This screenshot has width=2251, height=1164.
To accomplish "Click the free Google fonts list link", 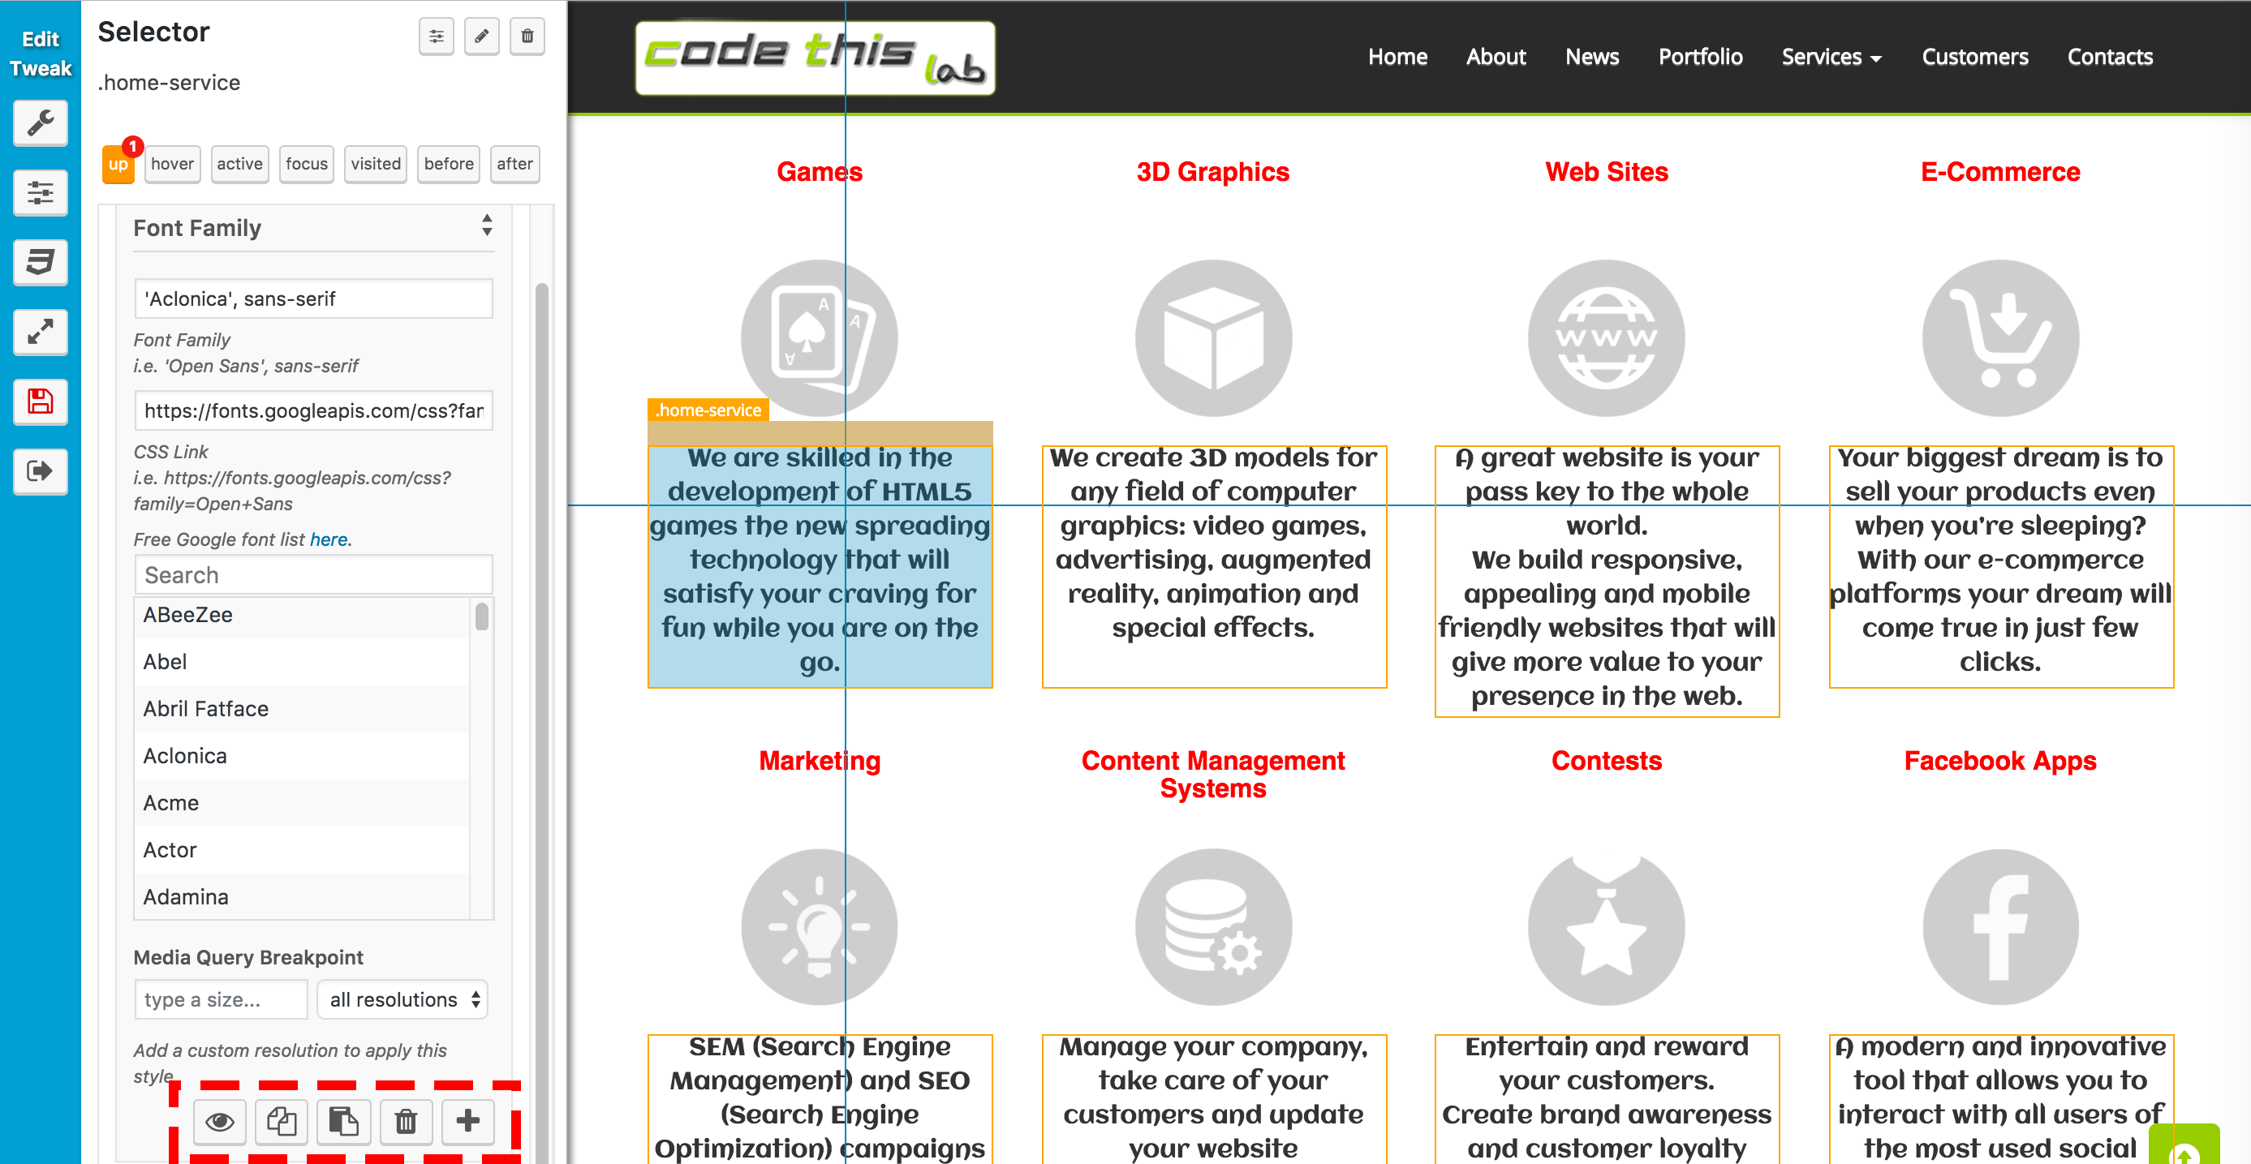I will tap(328, 539).
